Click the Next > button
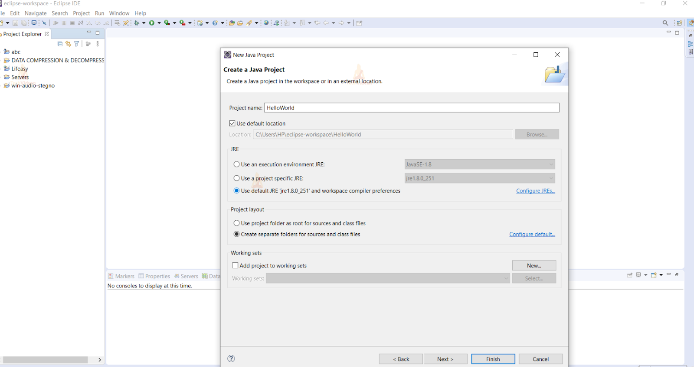The width and height of the screenshot is (694, 367). tap(445, 359)
